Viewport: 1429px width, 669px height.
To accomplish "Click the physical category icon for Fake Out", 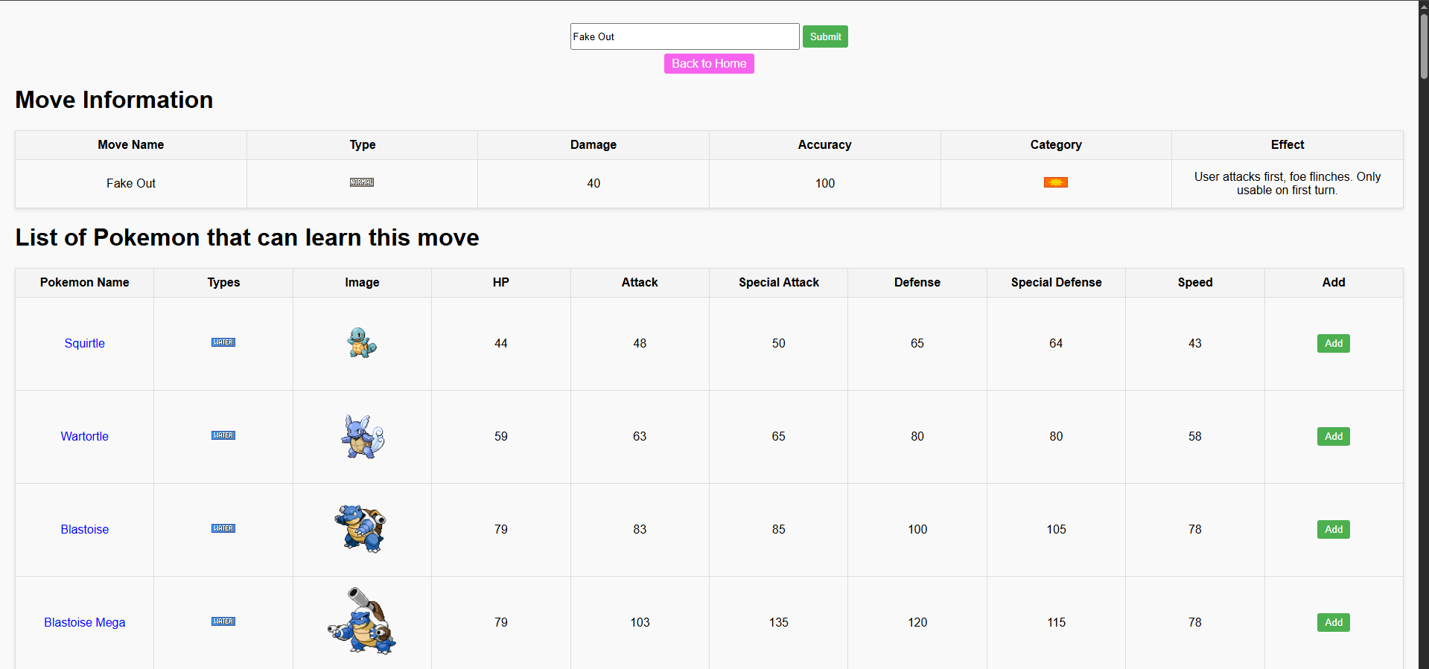I will click(1055, 182).
